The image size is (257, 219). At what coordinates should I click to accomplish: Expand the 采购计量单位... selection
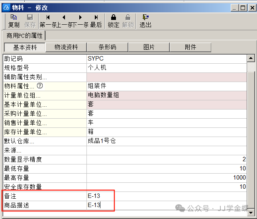click(x=26, y=113)
